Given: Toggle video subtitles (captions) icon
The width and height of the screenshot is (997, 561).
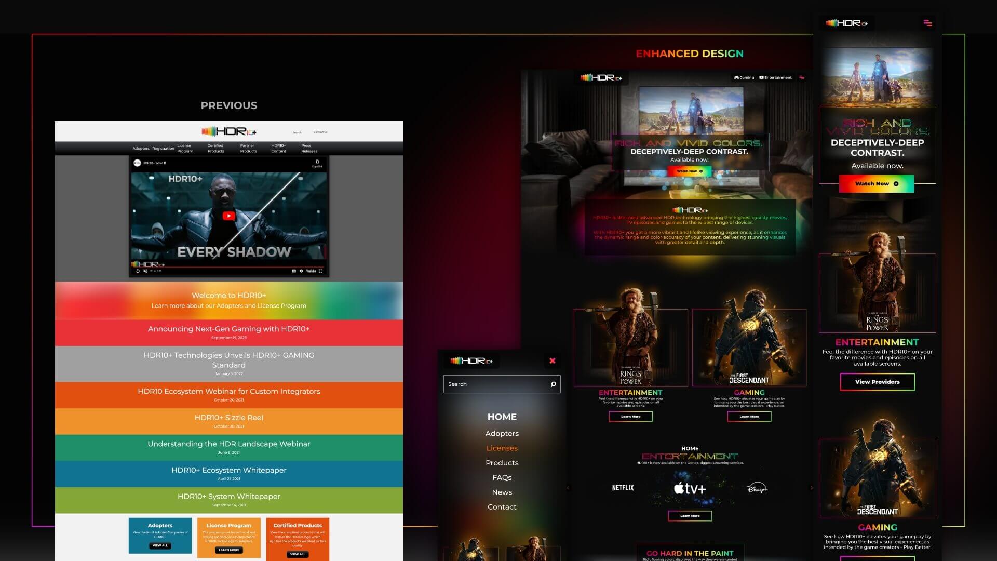Looking at the screenshot, I should pos(294,271).
